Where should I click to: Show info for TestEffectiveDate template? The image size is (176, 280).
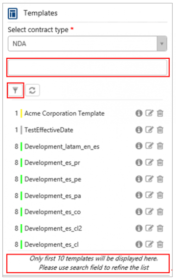(x=139, y=130)
